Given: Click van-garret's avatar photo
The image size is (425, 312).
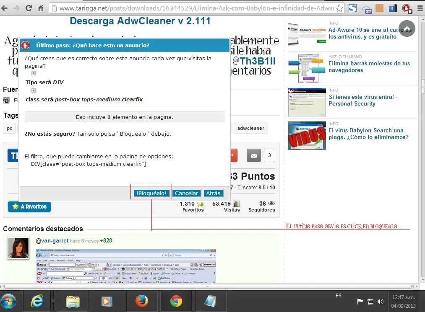Looking at the screenshot, I should 18,248.
